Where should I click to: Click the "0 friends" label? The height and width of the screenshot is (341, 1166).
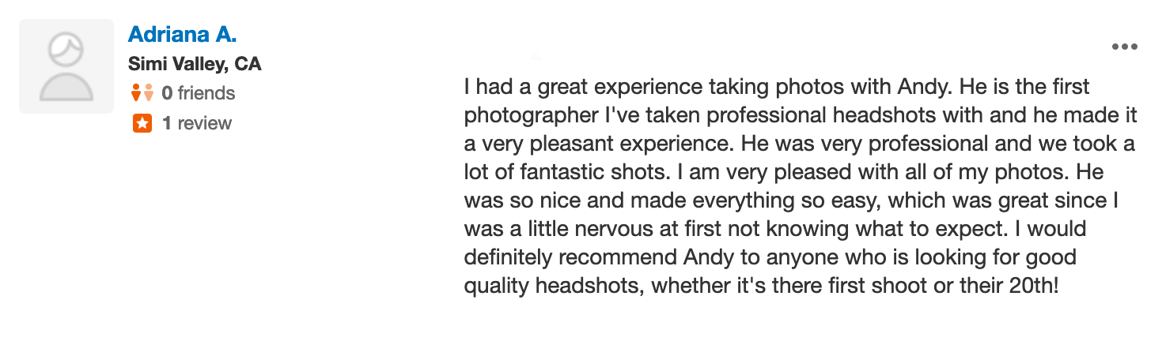pyautogui.click(x=199, y=93)
